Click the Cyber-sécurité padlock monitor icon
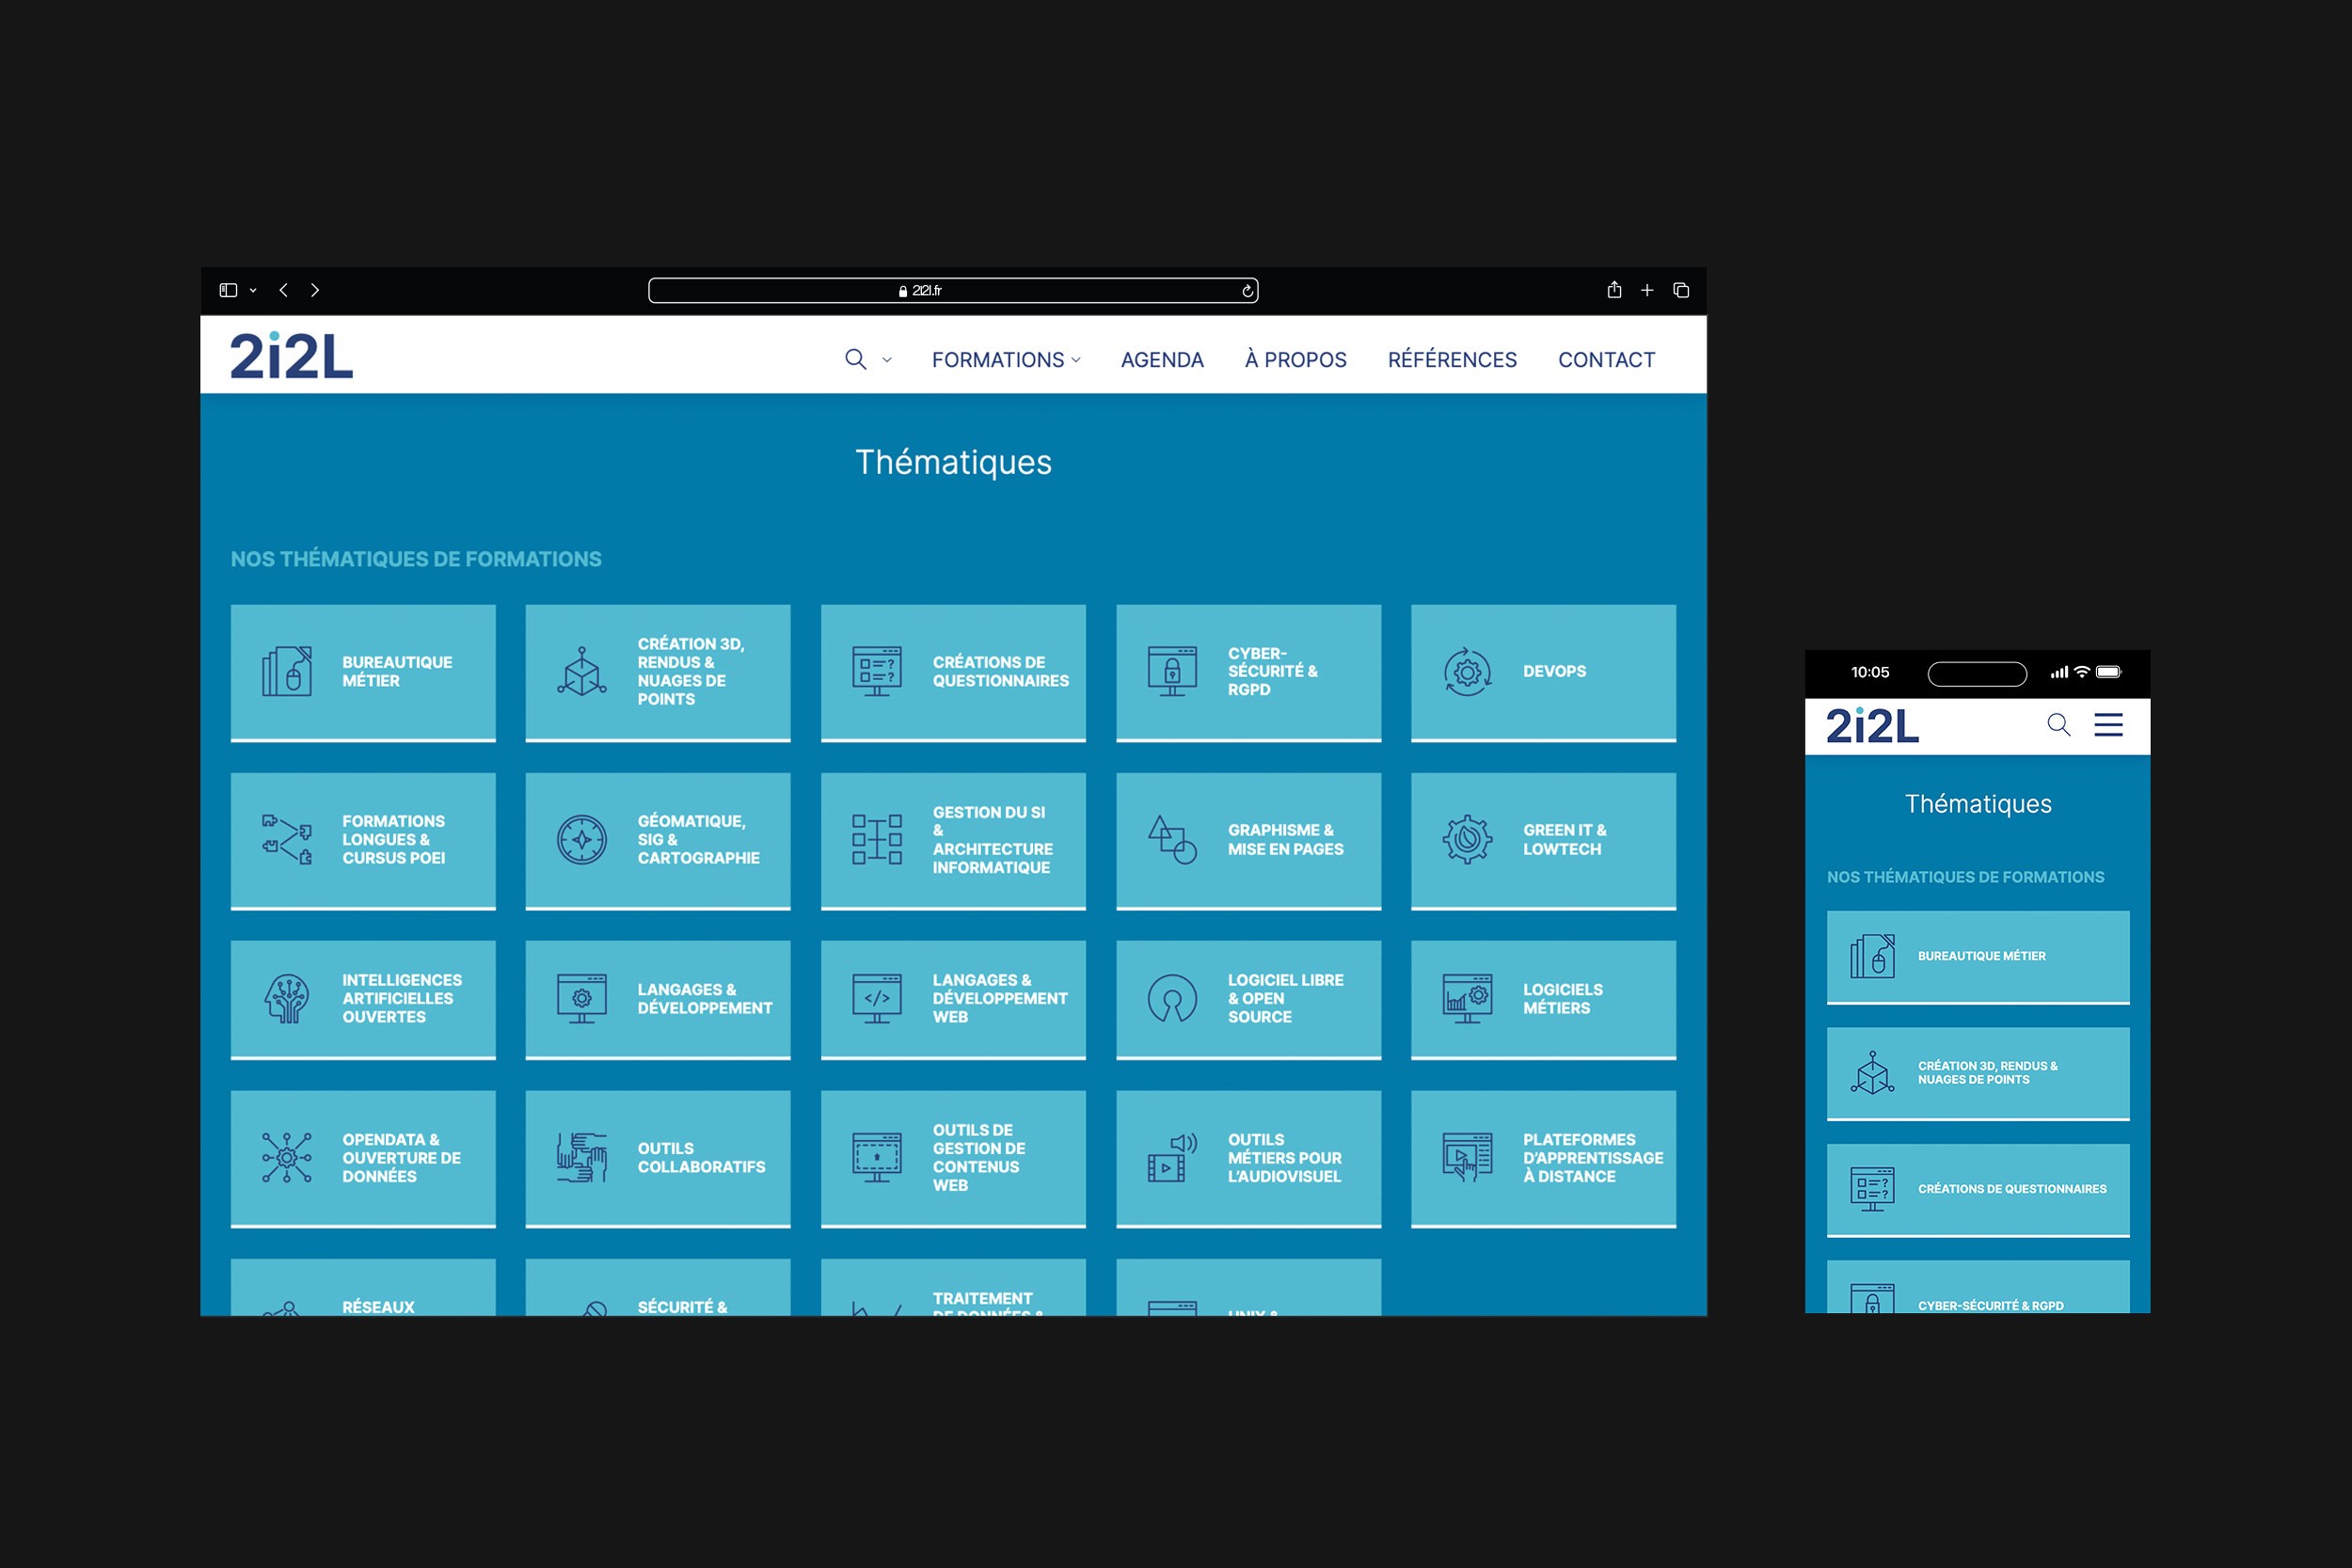 (1172, 672)
